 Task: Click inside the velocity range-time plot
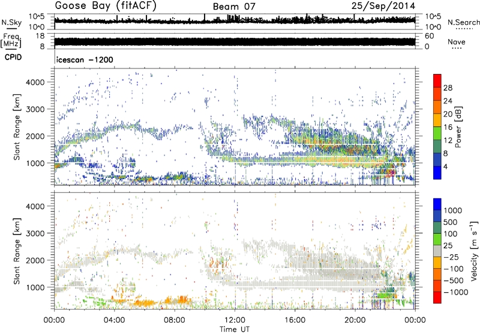coord(235,251)
